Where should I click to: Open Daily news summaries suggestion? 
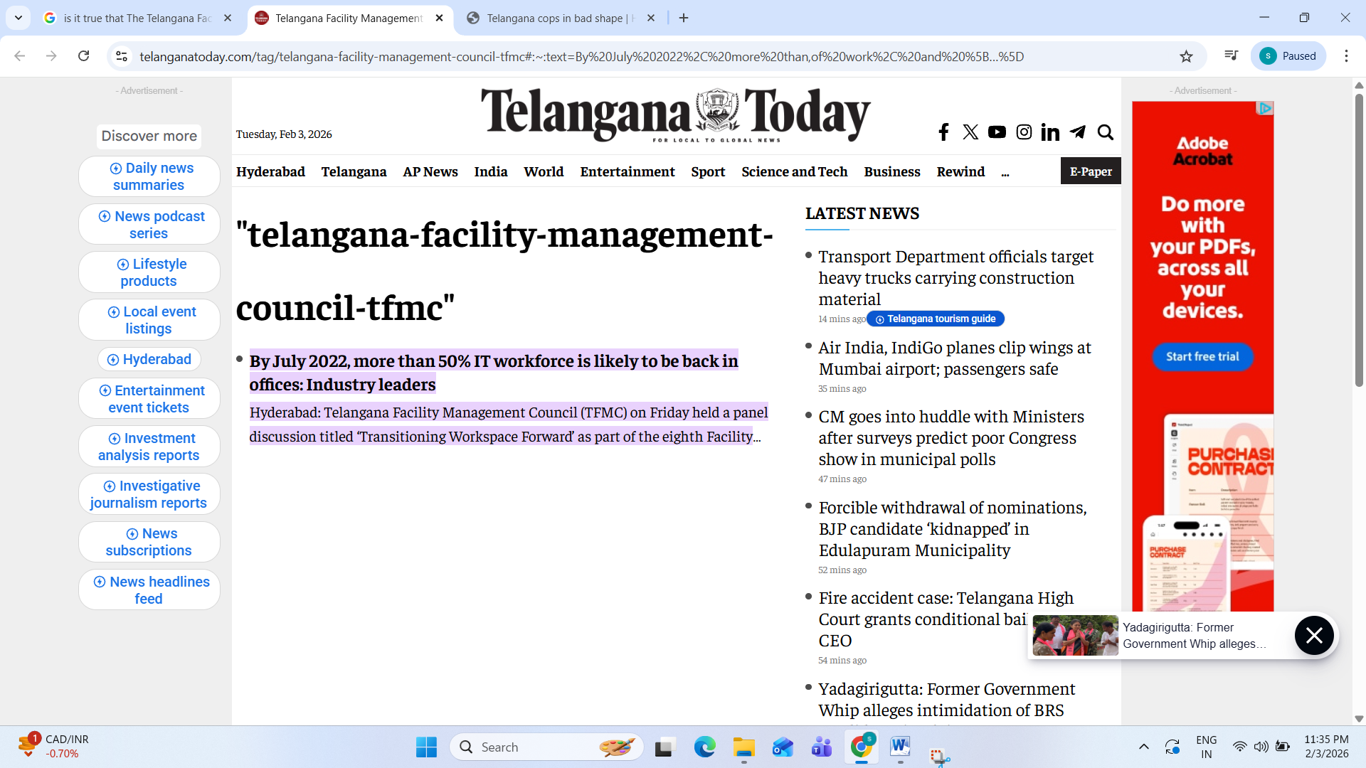[149, 176]
